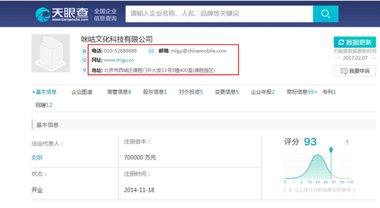
Task: Go to 商标信息 99+ tab
Action: tap(302, 92)
